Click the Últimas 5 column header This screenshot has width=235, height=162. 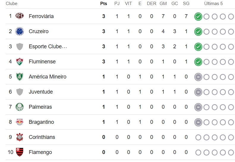click(213, 4)
